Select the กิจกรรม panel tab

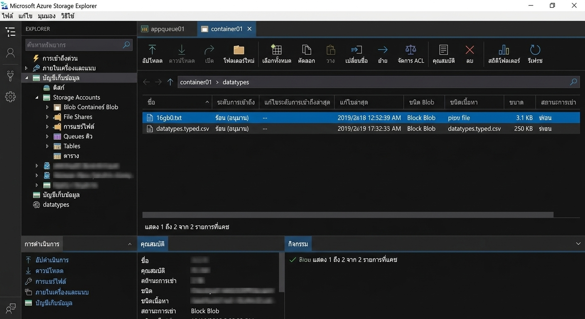(x=298, y=244)
